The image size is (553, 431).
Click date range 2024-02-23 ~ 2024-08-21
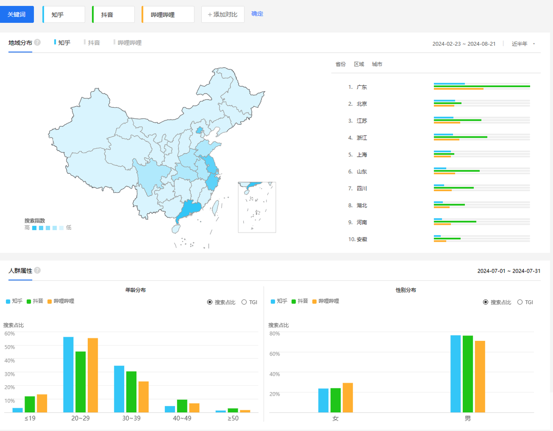[x=464, y=44]
